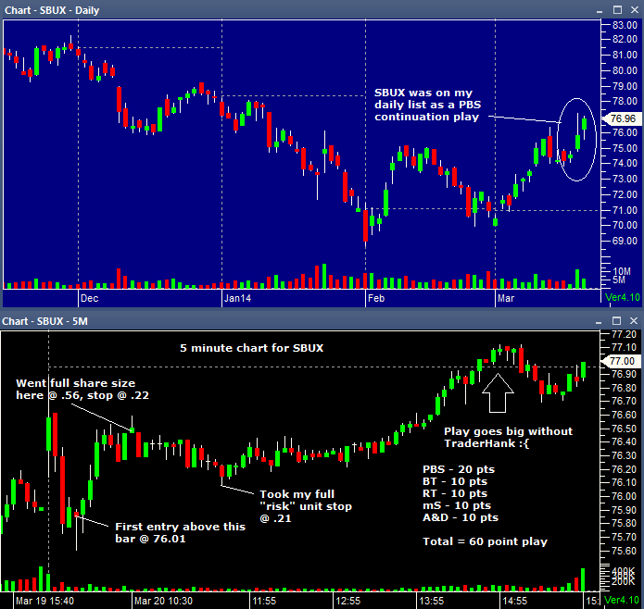Click the 77.20 level on 5M price scale

(624, 334)
